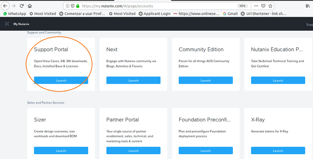Click the Partner Portal card title
This screenshot has width=313, height=159.
(x=123, y=120)
